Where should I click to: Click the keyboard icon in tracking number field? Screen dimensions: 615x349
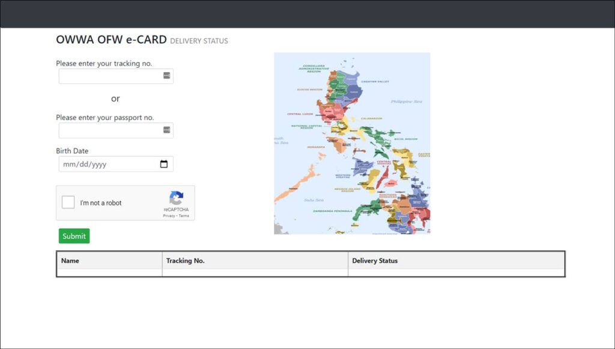168,76
